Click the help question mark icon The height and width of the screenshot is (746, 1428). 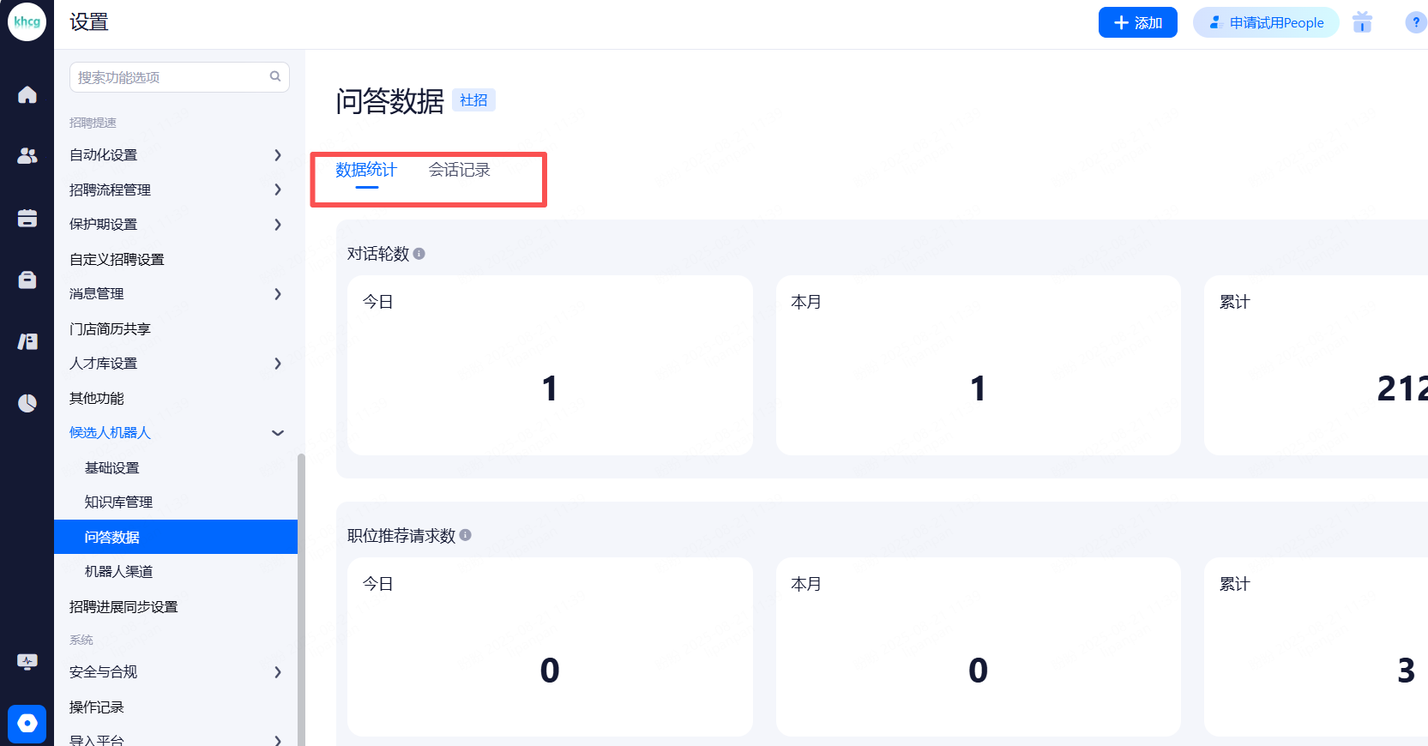click(x=1415, y=22)
